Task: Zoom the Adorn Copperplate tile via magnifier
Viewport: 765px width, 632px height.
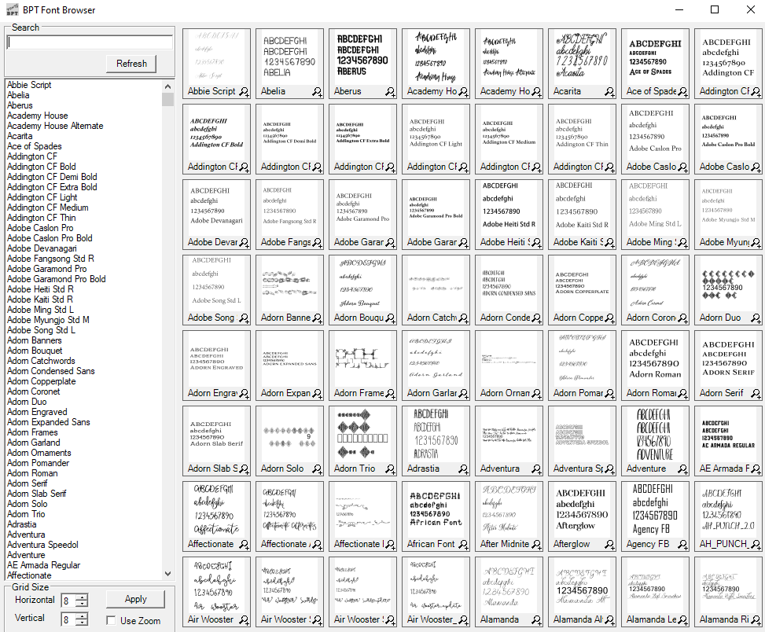Action: point(609,318)
